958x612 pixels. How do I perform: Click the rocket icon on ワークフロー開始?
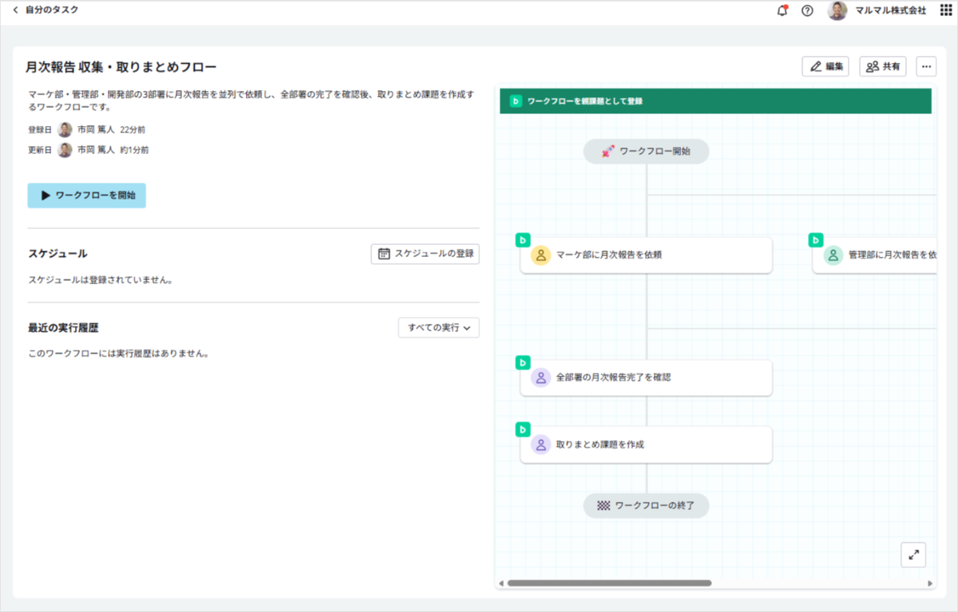pyautogui.click(x=608, y=151)
